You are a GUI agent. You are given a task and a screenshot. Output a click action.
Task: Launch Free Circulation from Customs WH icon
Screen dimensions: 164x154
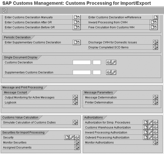pos(154,27)
